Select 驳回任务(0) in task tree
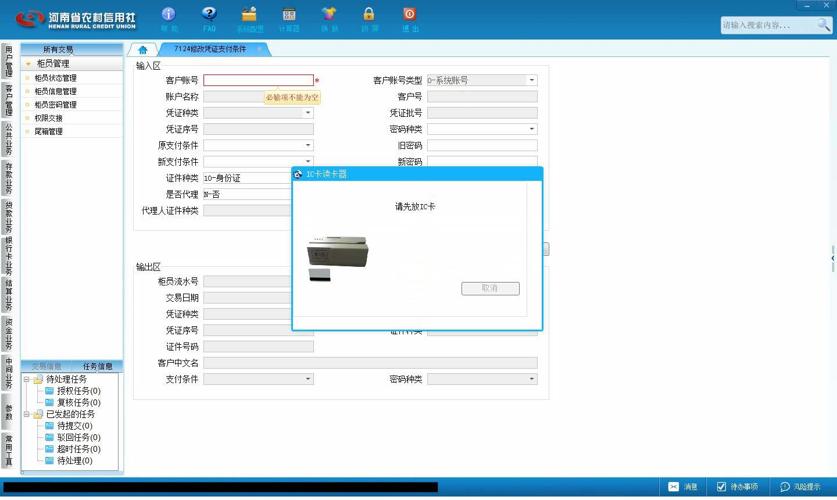This screenshot has width=837, height=500. tap(78, 437)
